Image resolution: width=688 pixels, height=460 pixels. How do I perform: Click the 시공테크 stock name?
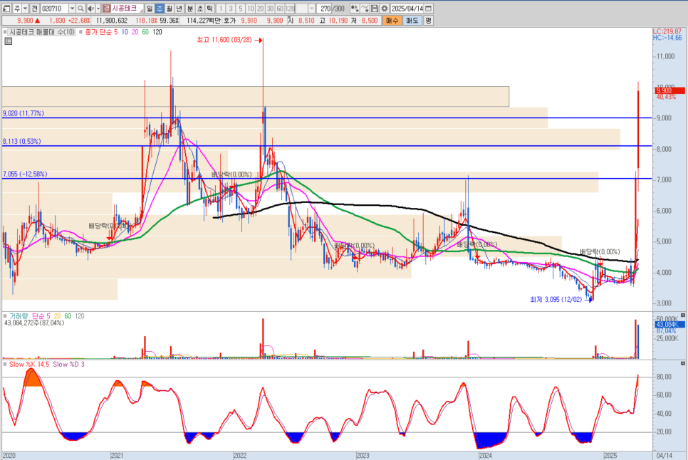pos(124,9)
